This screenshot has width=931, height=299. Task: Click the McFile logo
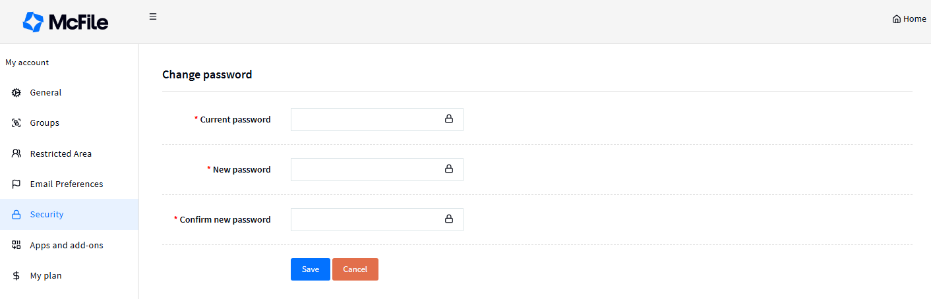point(65,22)
